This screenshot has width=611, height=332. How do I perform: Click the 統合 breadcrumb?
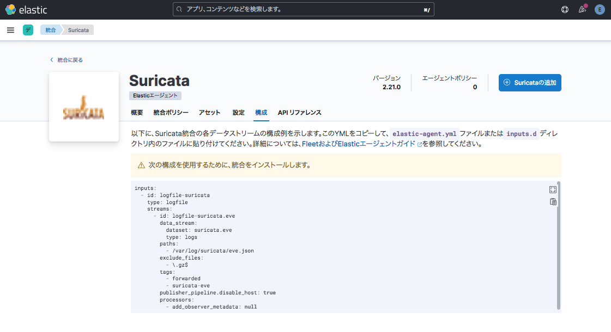tap(51, 30)
